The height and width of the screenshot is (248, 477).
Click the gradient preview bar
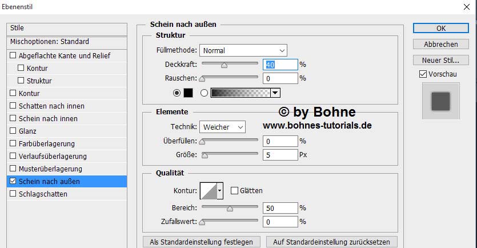(240, 93)
